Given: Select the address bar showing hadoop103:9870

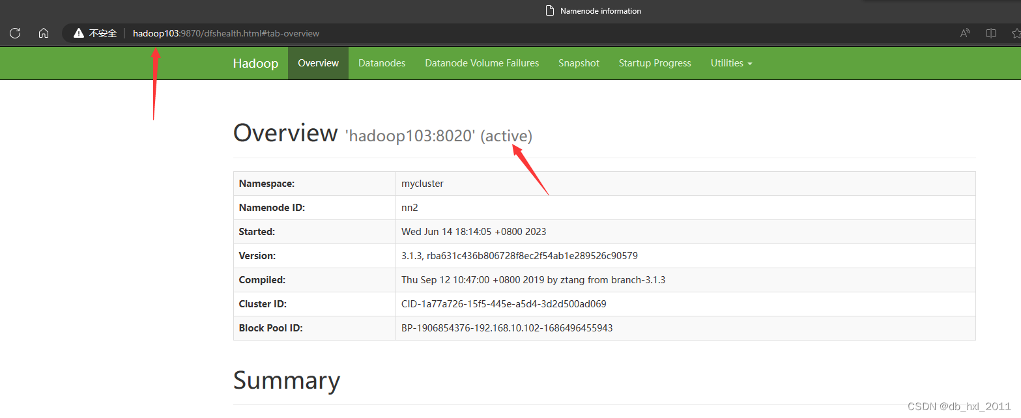Looking at the screenshot, I should pos(225,33).
